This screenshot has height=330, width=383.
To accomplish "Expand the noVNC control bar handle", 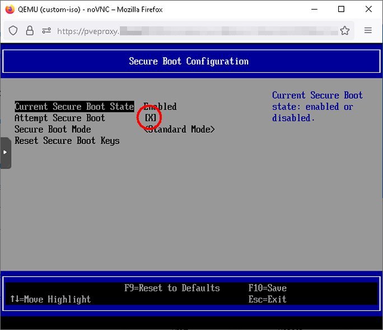I will (x=5, y=152).
